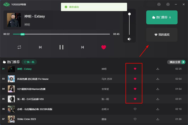Remove like from V21最新抖音Warriors热播

tap(135, 89)
